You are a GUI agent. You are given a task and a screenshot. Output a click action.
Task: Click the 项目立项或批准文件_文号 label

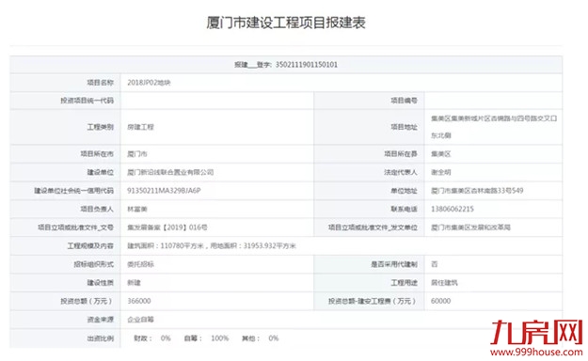75,228
